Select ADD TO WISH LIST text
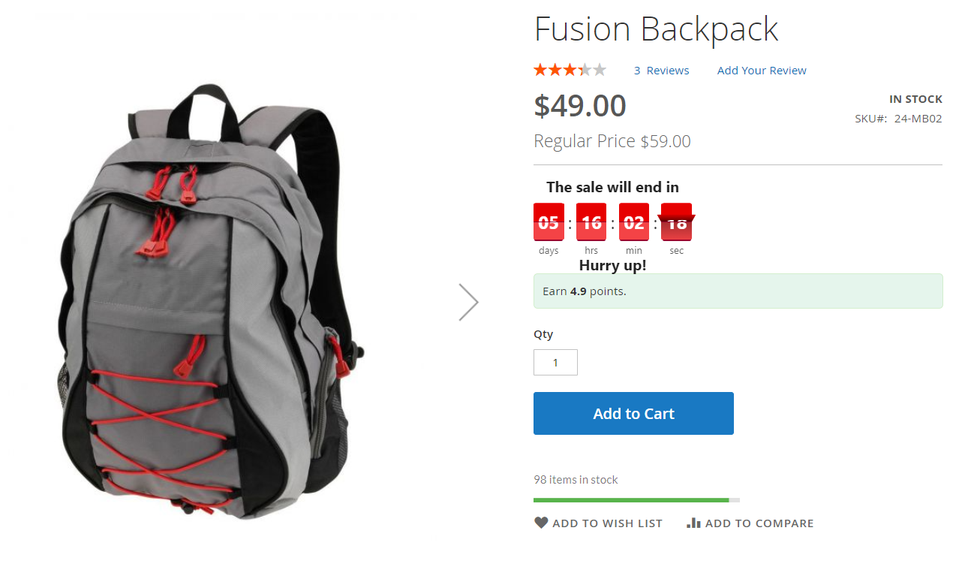Viewport: 974px width, 585px height. point(607,523)
